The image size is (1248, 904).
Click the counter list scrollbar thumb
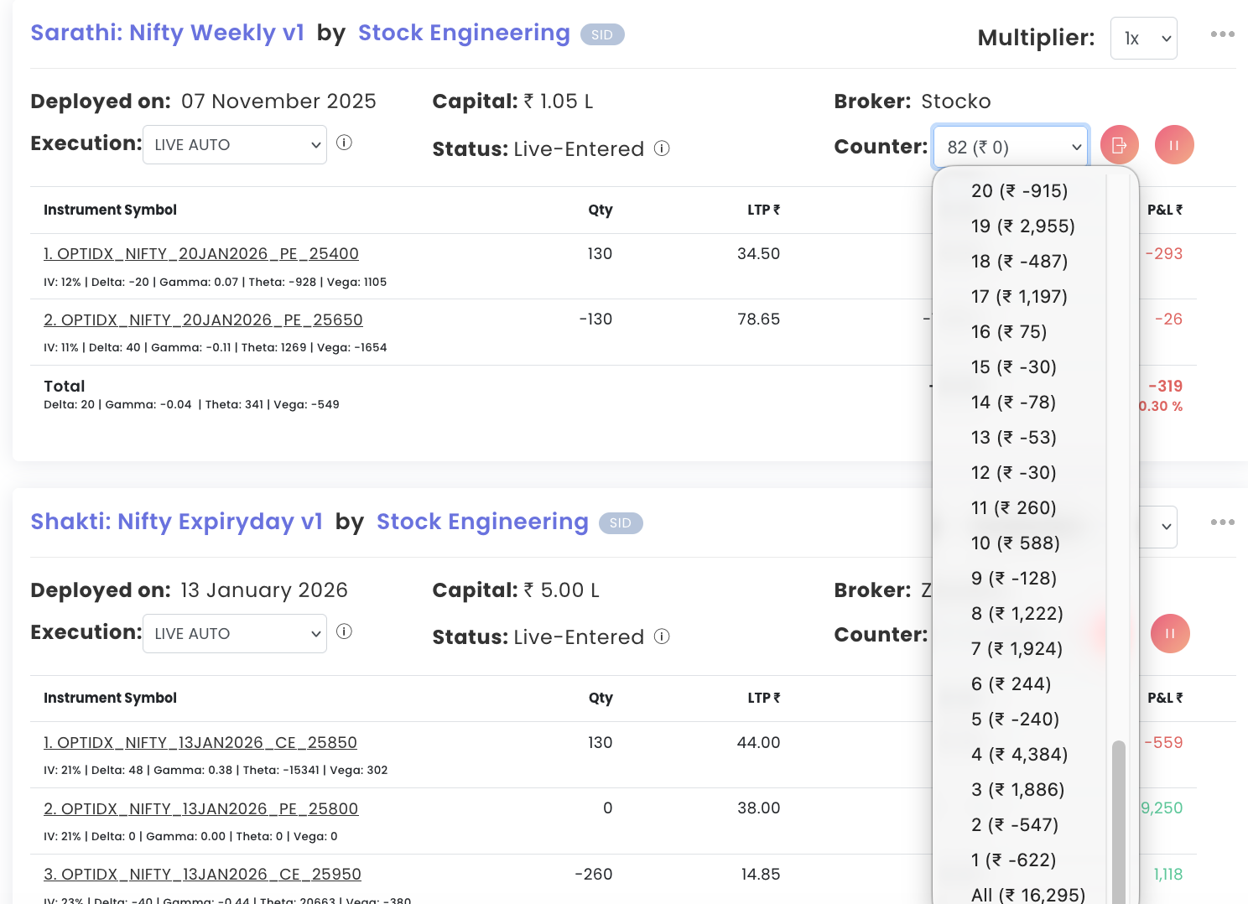click(1118, 822)
